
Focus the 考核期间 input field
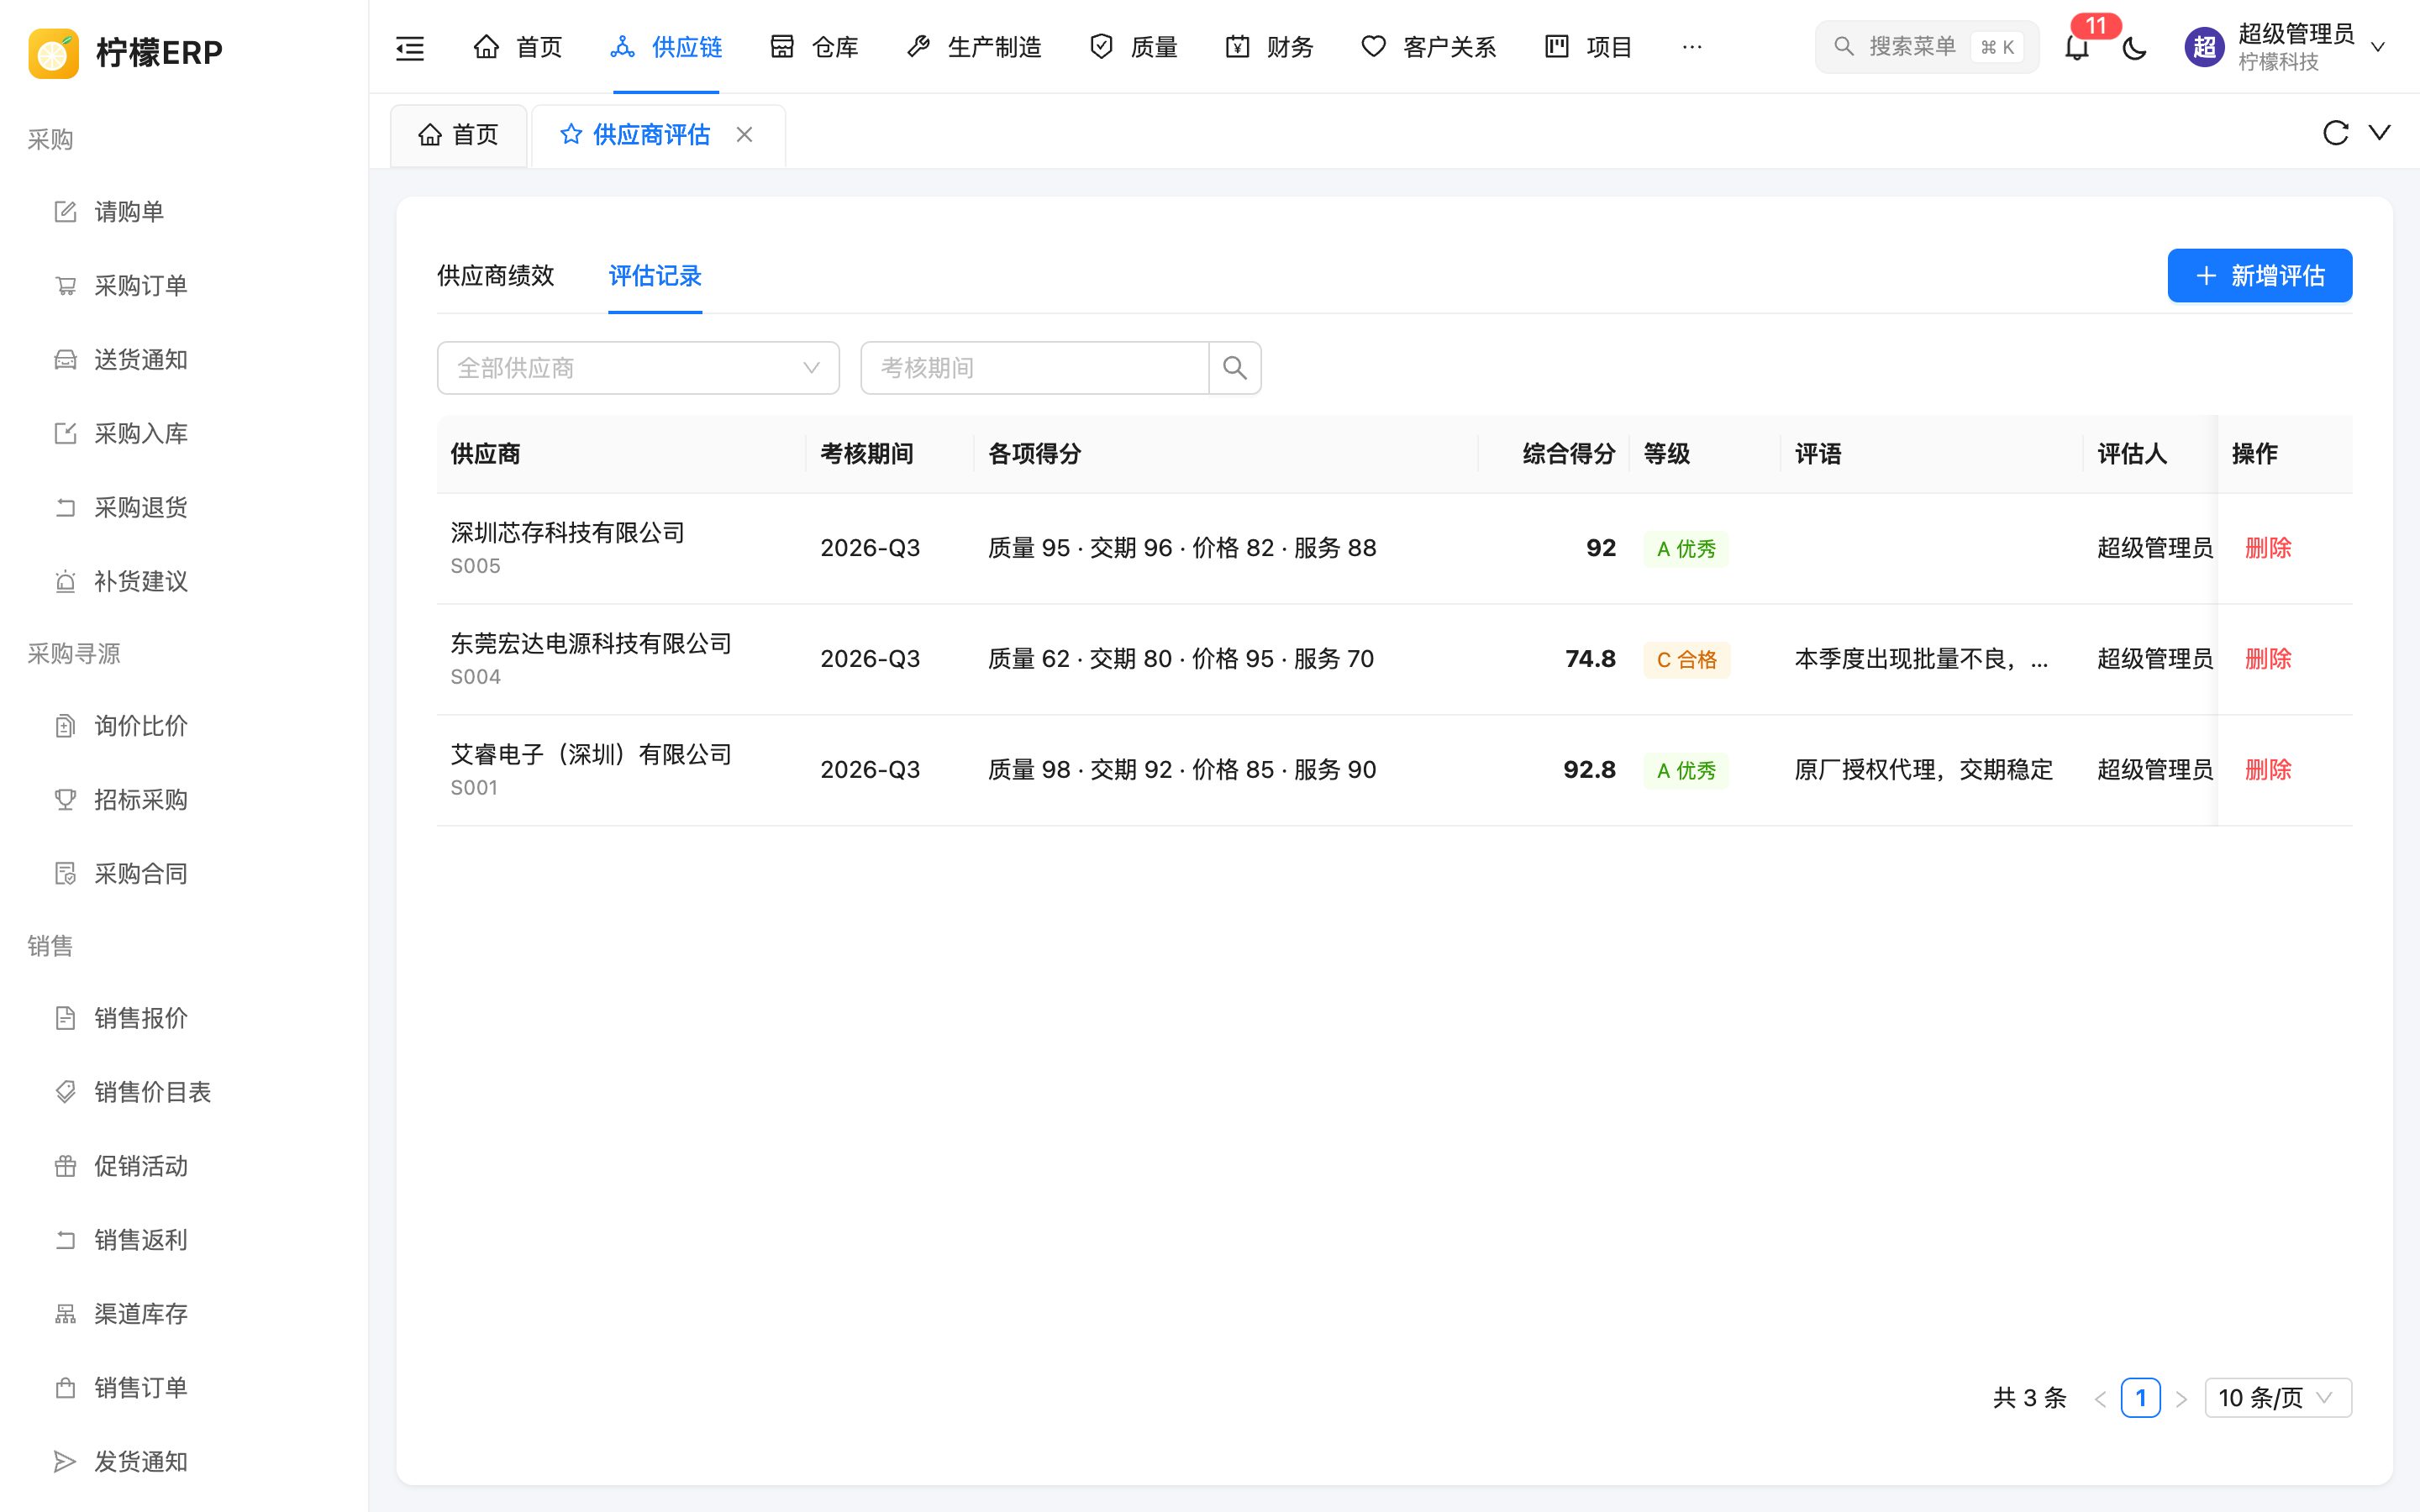(x=1034, y=368)
